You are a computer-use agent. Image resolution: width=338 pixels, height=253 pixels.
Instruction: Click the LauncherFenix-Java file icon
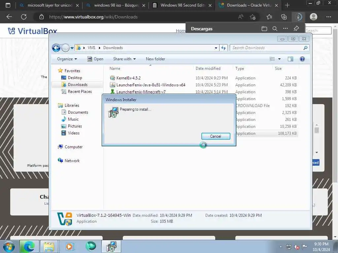pyautogui.click(x=112, y=85)
